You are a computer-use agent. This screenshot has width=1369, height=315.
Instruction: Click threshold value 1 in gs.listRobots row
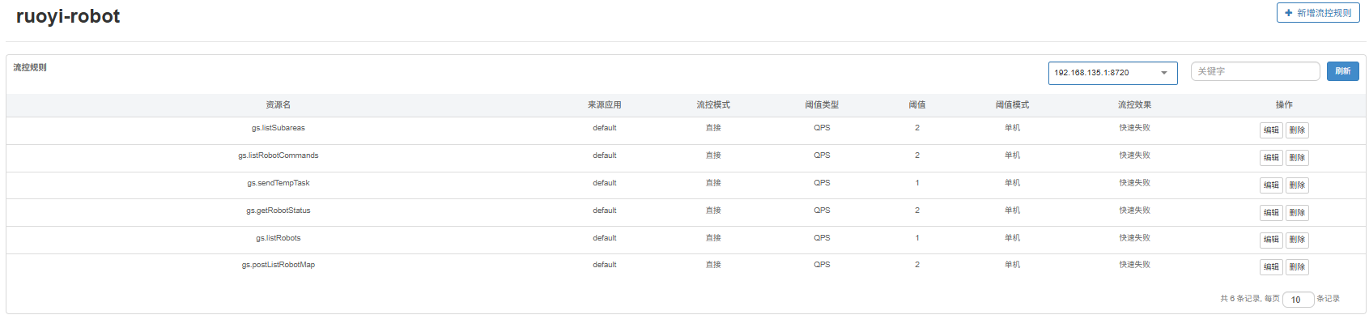pos(917,238)
